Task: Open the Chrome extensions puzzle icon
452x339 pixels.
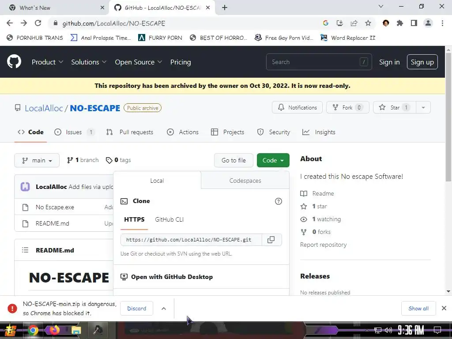Action: click(x=400, y=23)
